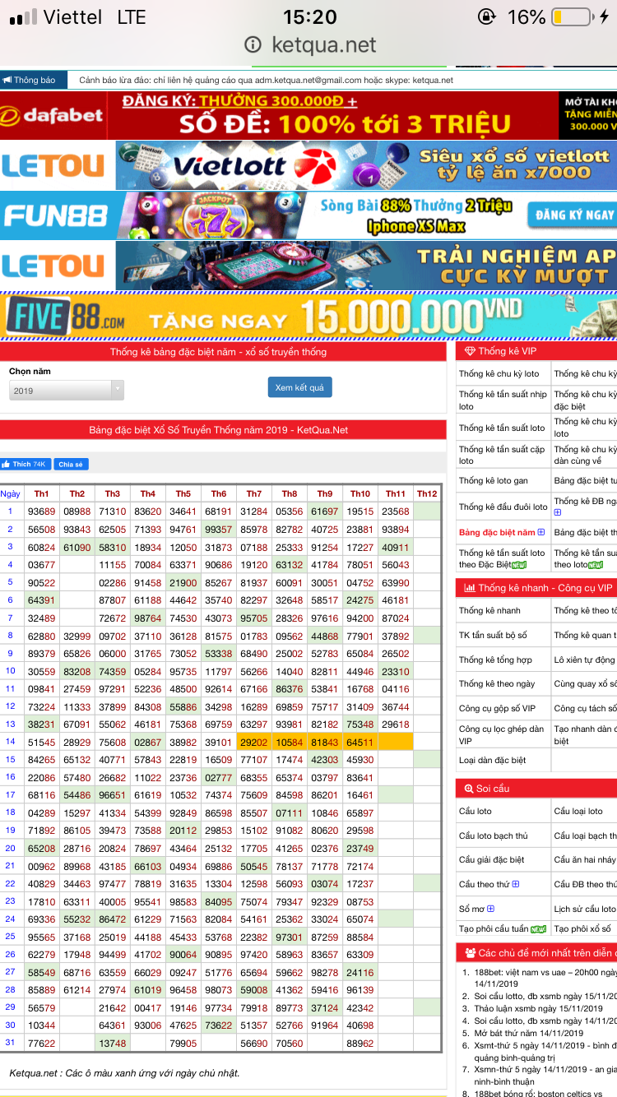Click the users icon of Các chủ đề mới nhất
Viewport: 617px width, 1097px height.
point(470,953)
